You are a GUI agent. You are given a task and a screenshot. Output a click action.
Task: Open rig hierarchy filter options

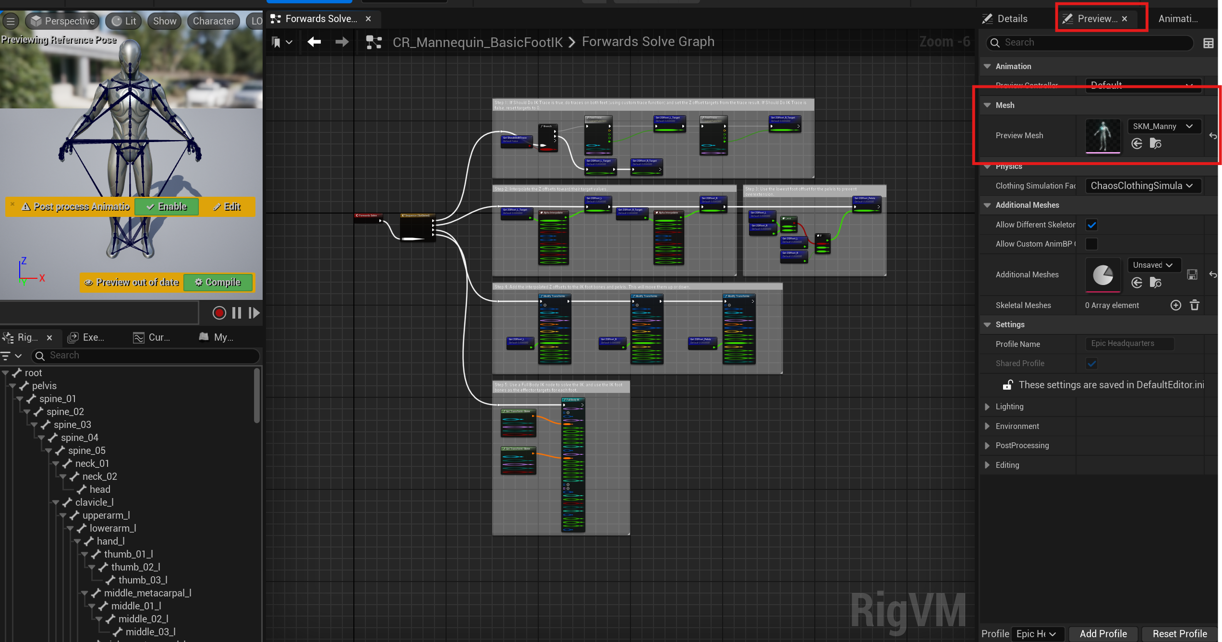(11, 356)
